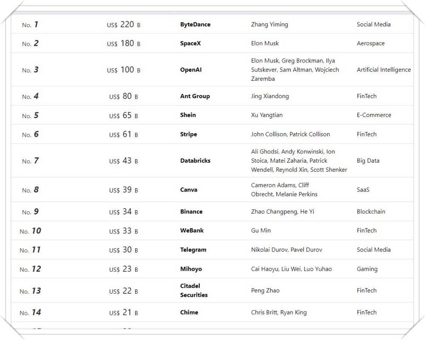Click the Databricks founders list cell
The width and height of the screenshot is (425, 340).
[x=299, y=161]
